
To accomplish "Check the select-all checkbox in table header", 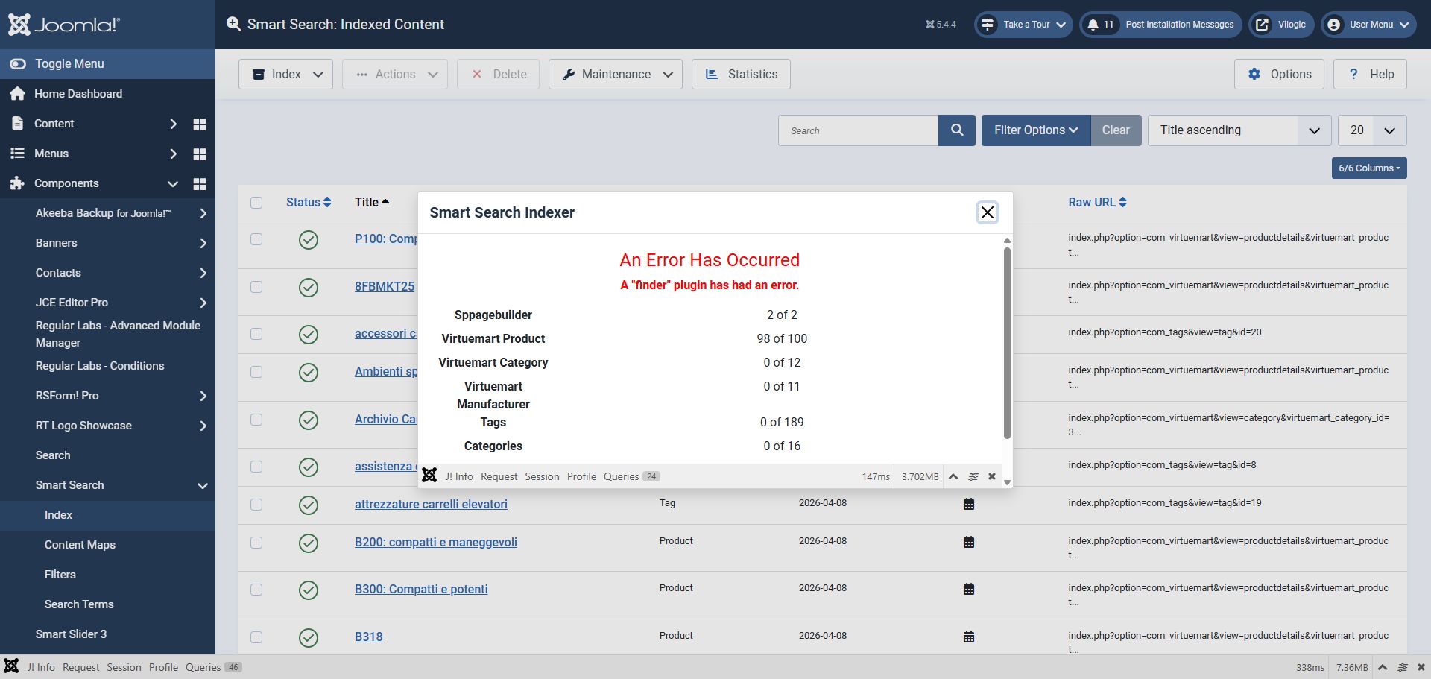I will point(256,203).
